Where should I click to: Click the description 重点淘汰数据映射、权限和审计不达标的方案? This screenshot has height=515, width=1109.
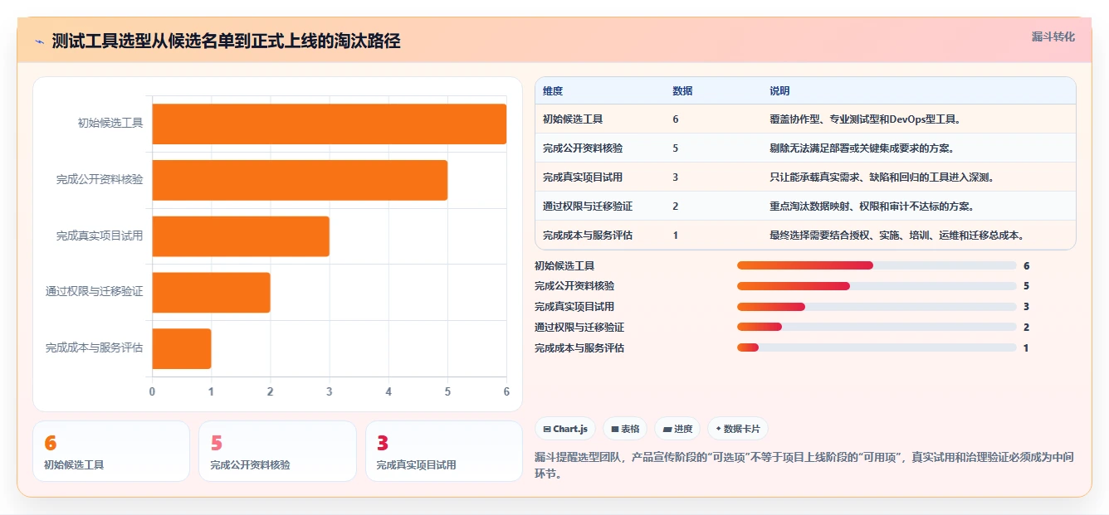872,206
